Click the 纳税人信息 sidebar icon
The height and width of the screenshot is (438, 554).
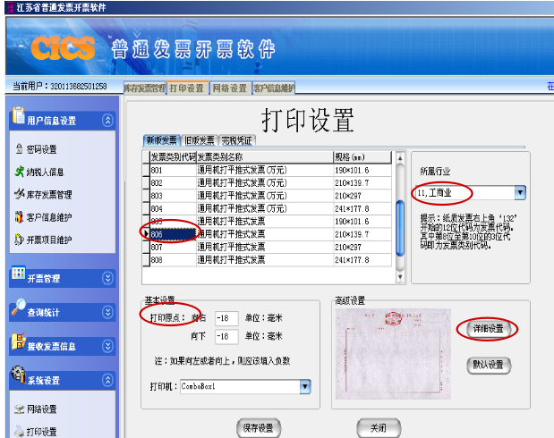(19, 172)
